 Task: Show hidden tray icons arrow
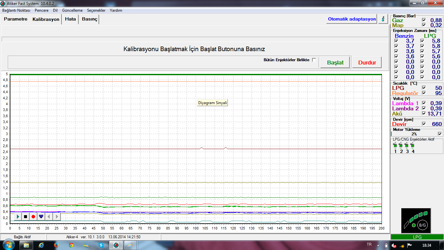(378, 245)
